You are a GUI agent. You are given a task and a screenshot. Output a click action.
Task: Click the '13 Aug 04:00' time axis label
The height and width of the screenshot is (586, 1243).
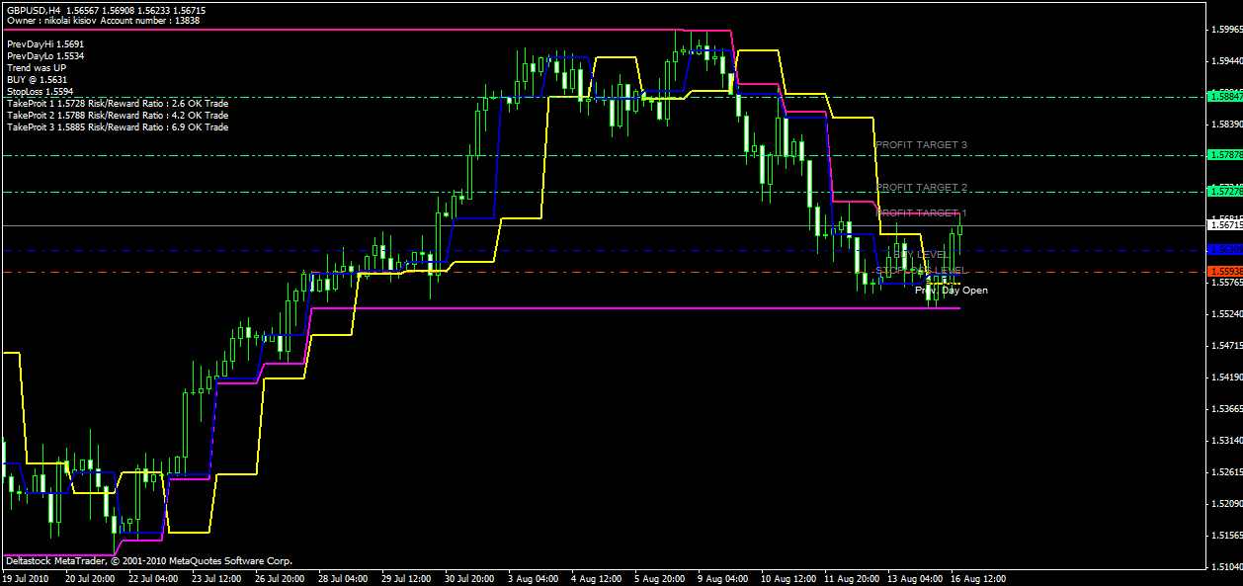point(915,578)
